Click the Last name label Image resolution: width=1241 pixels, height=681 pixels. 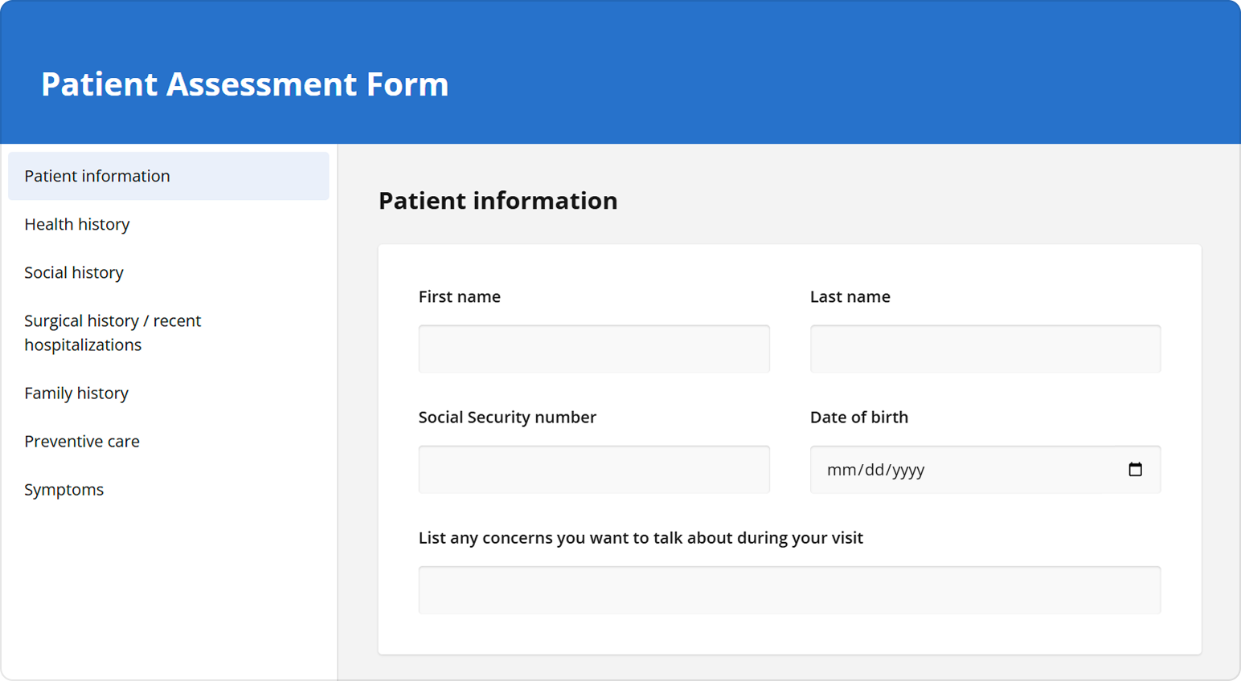850,296
